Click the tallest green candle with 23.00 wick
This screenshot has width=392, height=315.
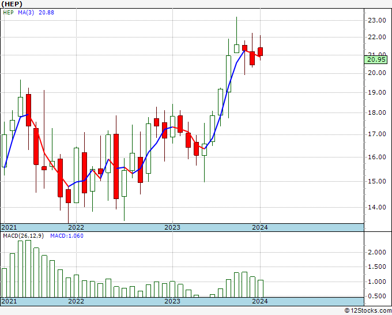point(236,48)
